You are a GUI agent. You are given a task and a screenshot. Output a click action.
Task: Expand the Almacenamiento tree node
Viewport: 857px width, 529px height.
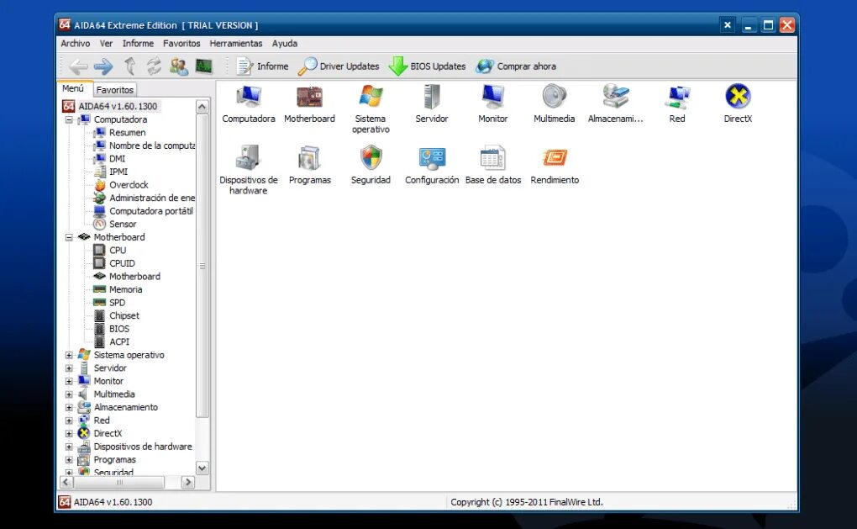click(x=69, y=408)
